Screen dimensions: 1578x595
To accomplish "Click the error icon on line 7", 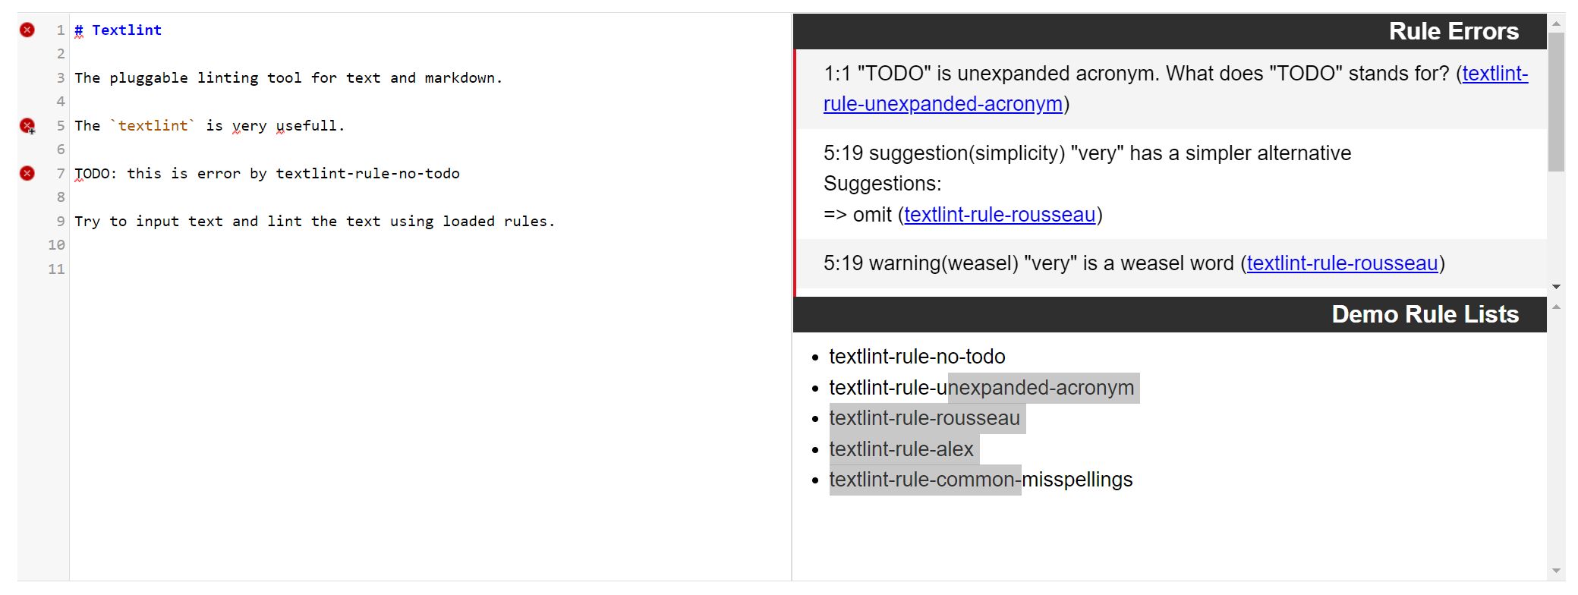I will 27,174.
